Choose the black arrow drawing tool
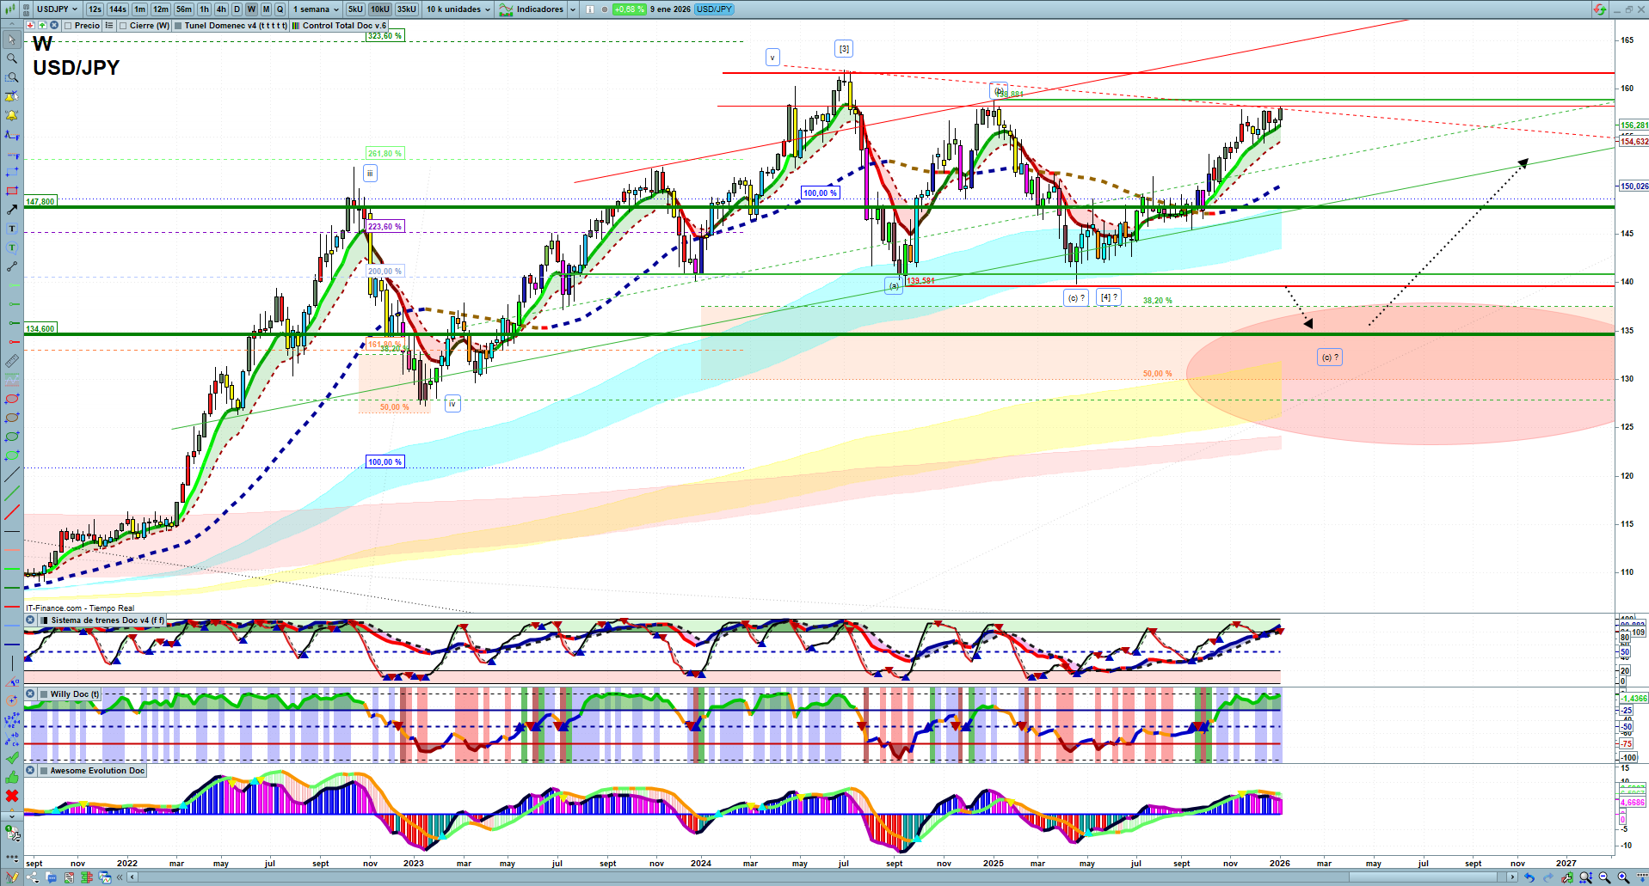 [12, 210]
